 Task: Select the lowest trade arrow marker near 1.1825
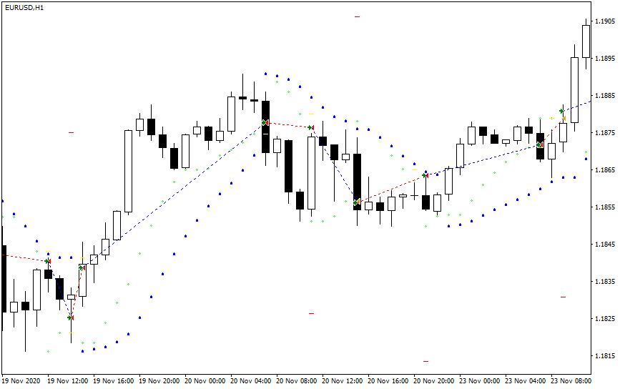pos(70,317)
